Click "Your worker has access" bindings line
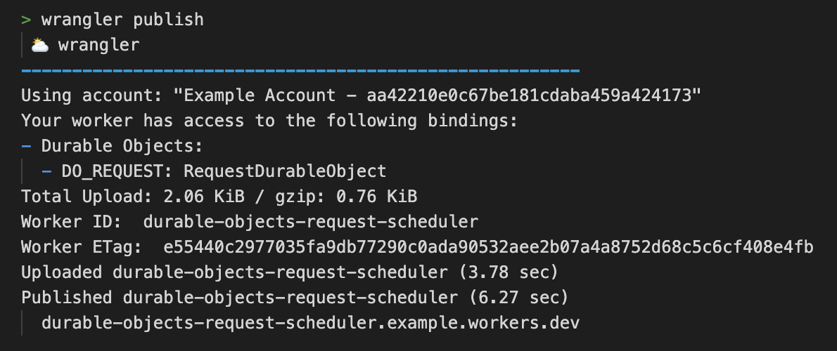This screenshot has width=837, height=351. (269, 121)
